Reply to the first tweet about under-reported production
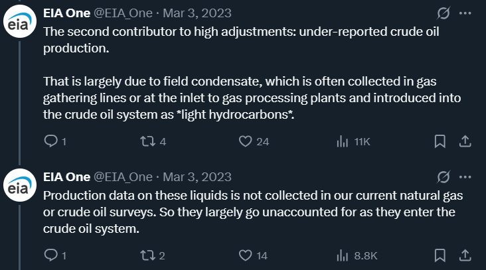 coord(50,141)
